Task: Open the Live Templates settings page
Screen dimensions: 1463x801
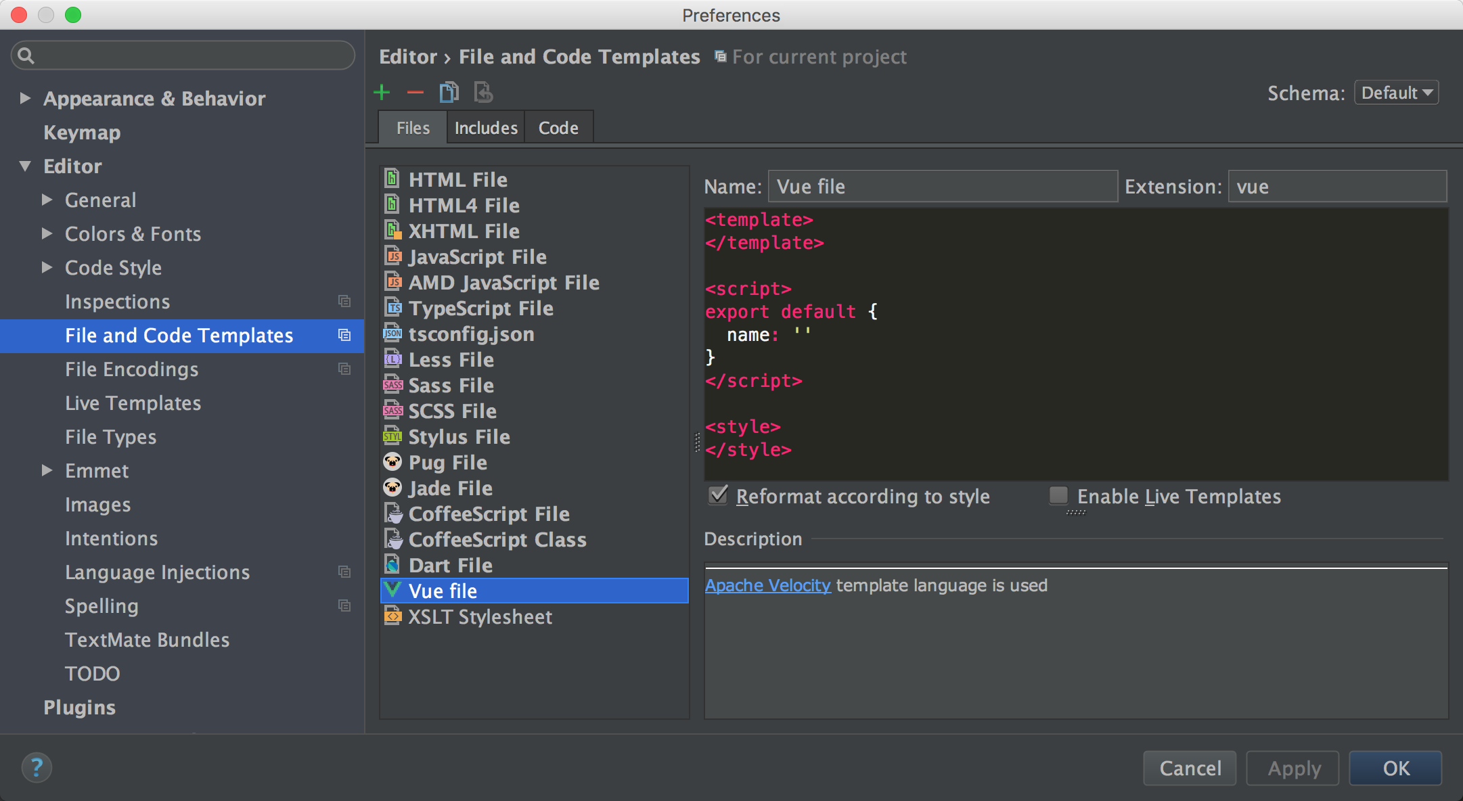Action: [133, 403]
